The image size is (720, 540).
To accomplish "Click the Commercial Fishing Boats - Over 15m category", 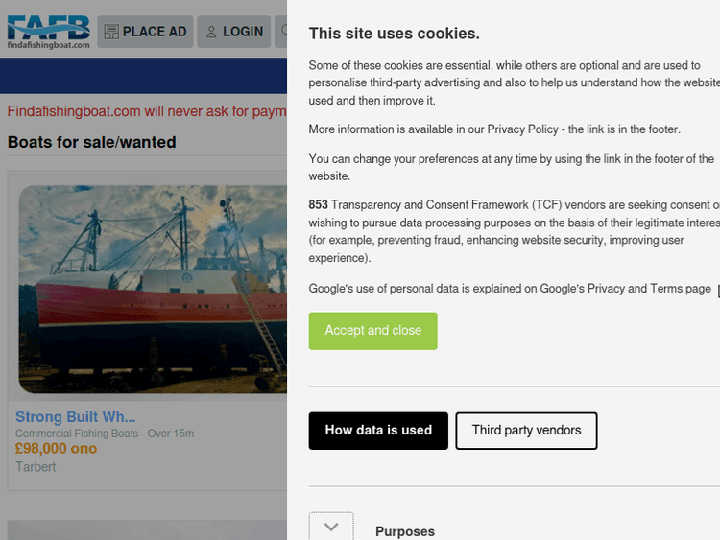I will [x=105, y=434].
